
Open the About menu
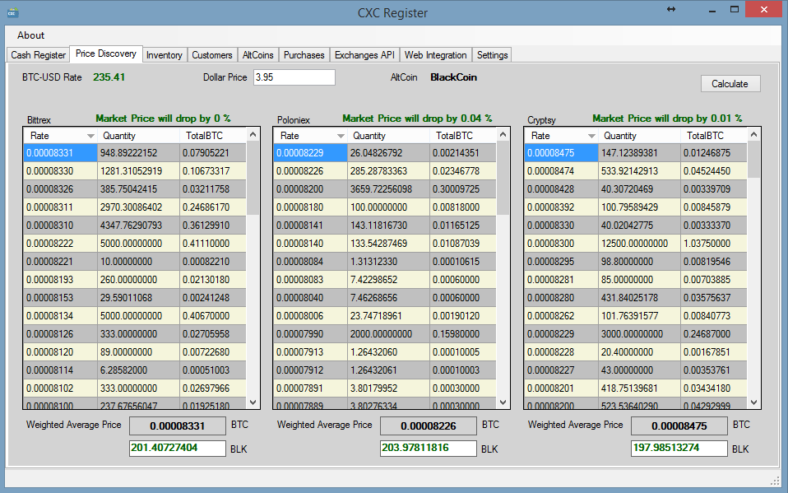point(30,35)
